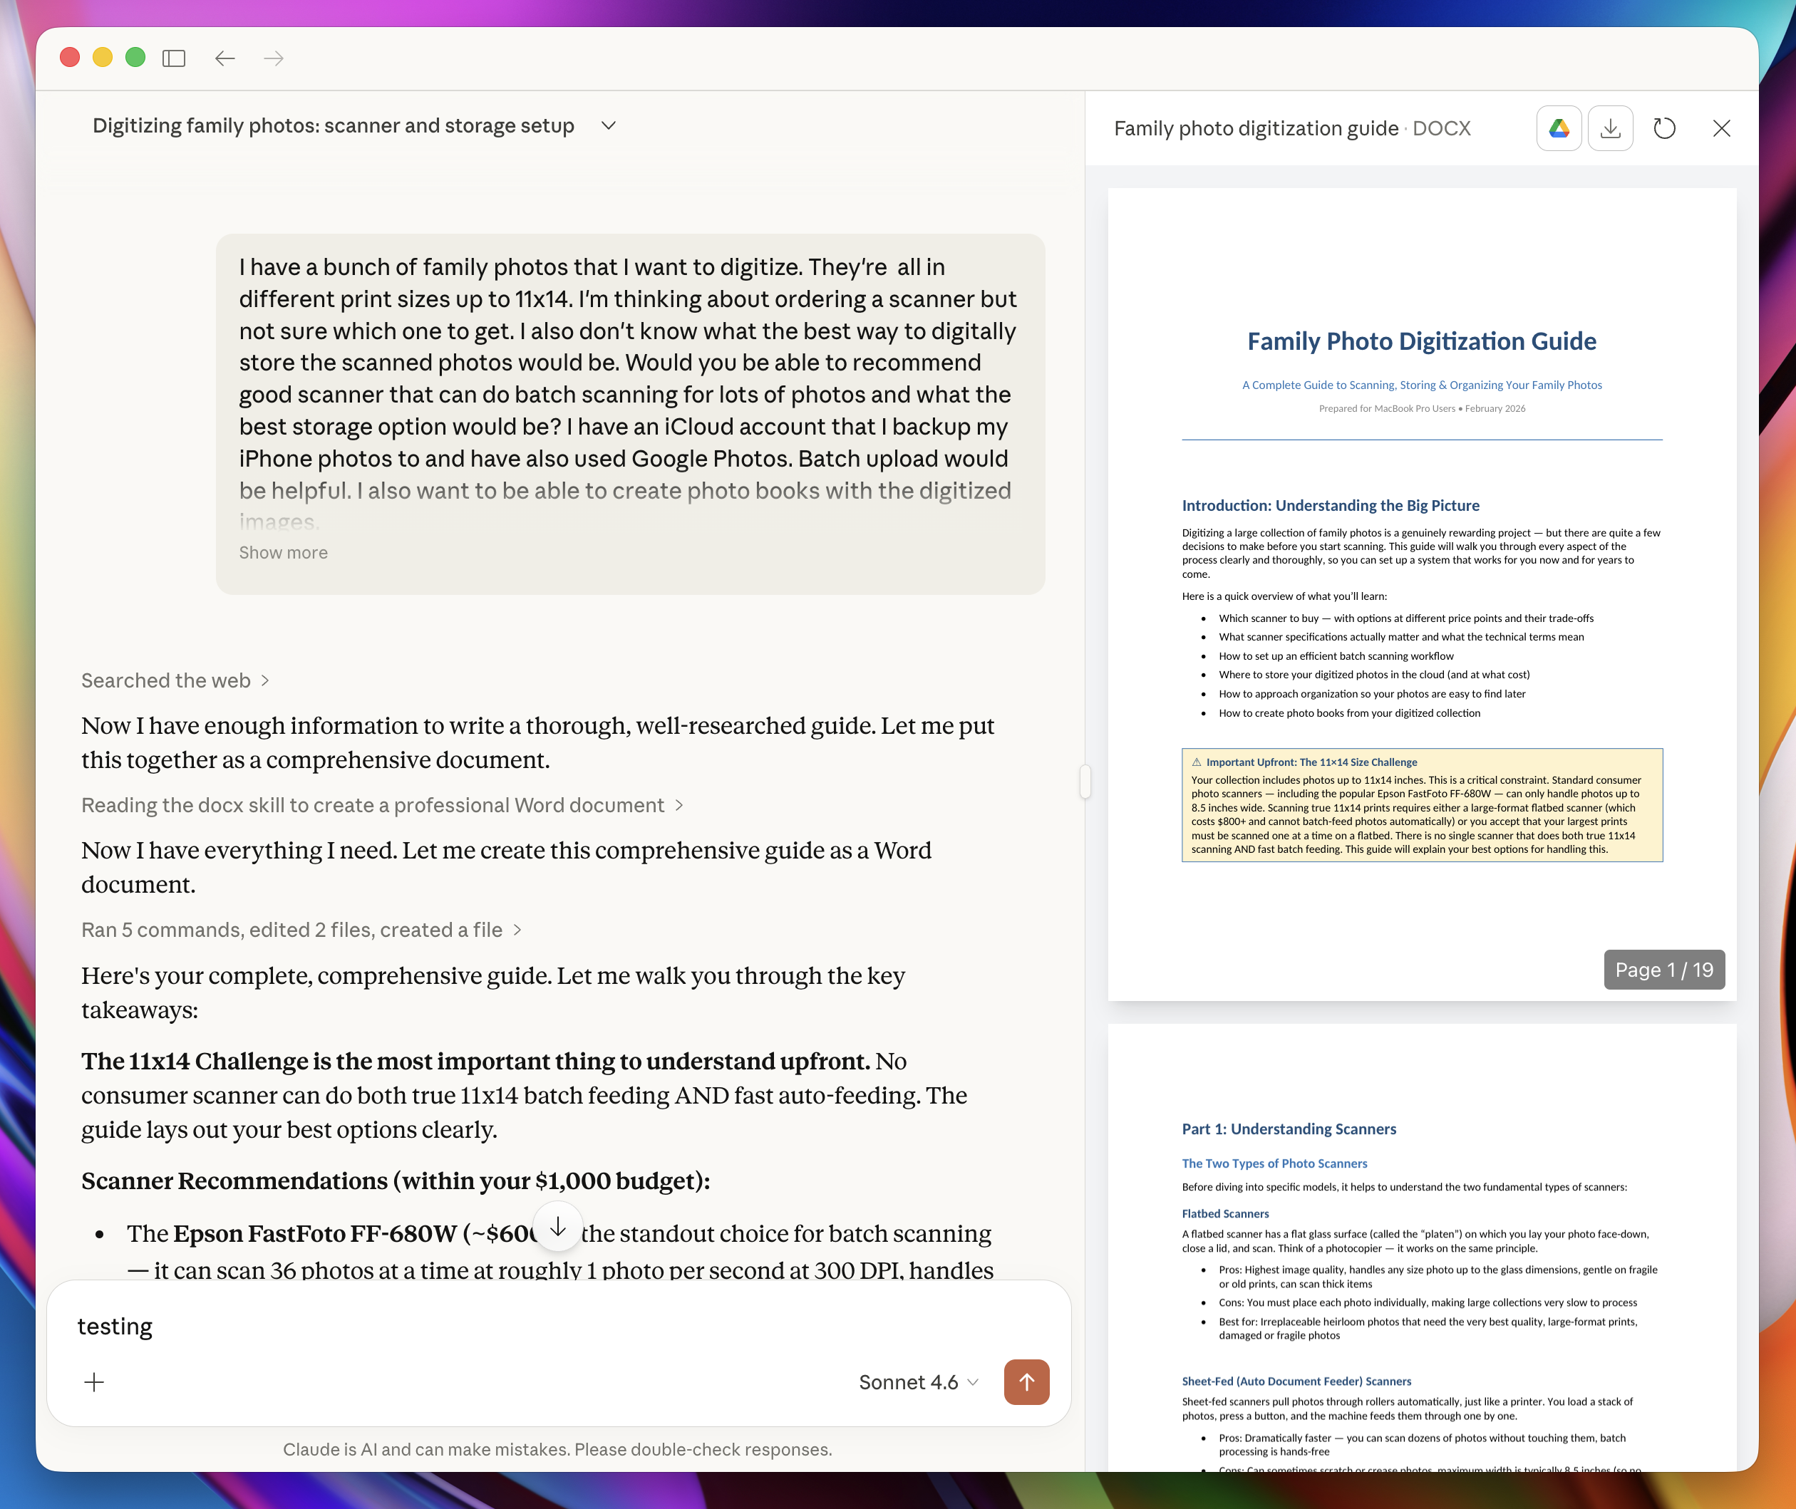Click the conversation title text

333,125
